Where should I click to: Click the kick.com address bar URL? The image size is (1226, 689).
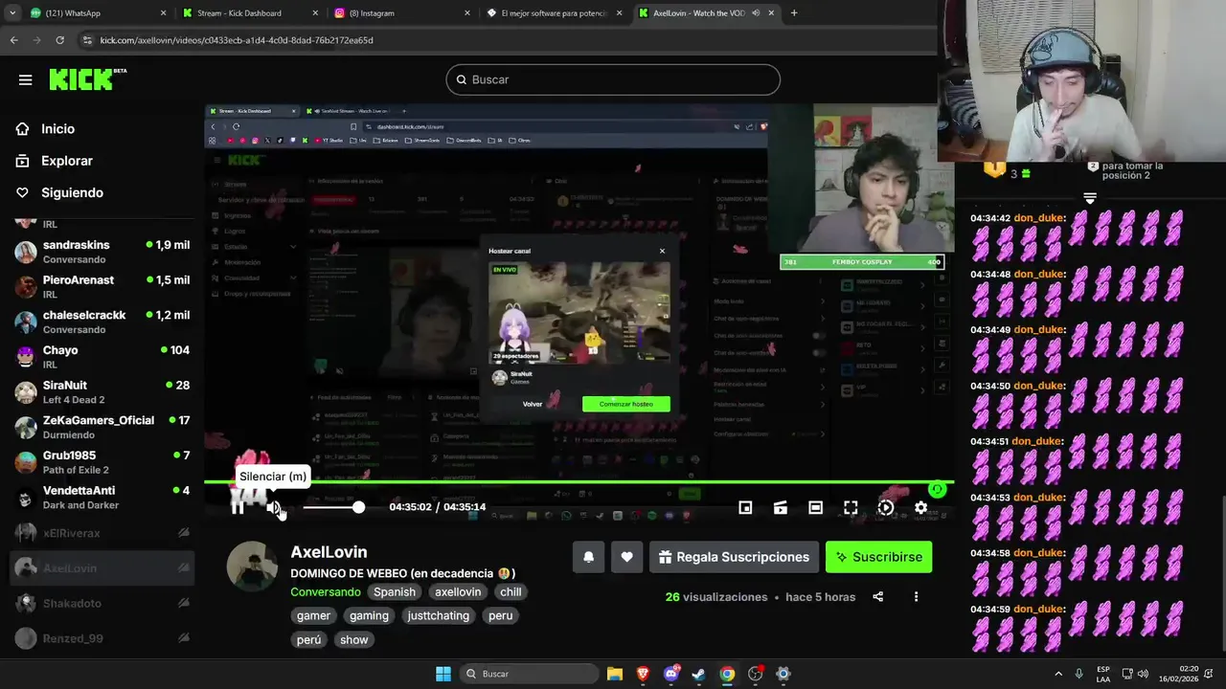click(237, 40)
